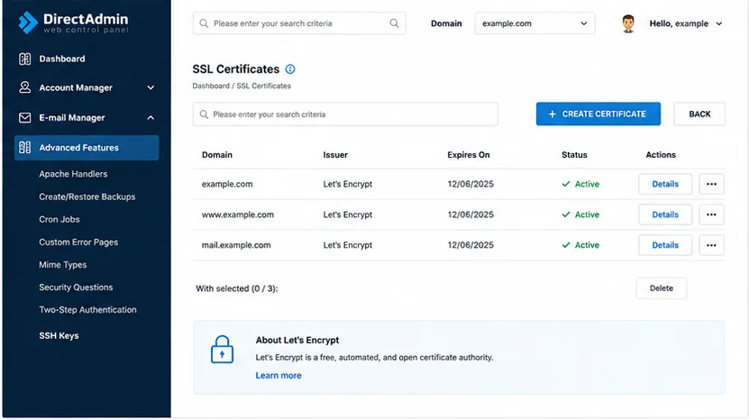Click the magnifier icon at right of top search
The height and width of the screenshot is (420, 749).
pos(394,23)
